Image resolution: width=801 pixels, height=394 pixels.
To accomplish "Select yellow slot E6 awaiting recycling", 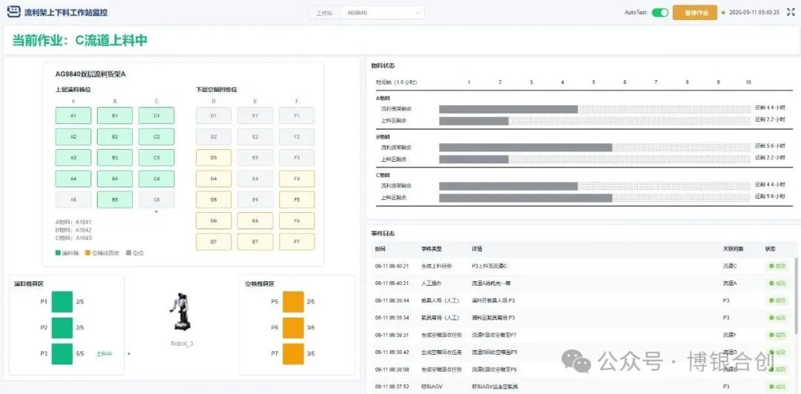I will (255, 221).
